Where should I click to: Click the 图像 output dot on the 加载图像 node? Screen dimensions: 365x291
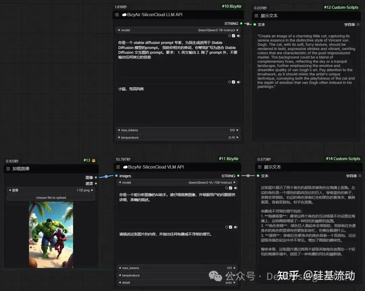click(96, 177)
